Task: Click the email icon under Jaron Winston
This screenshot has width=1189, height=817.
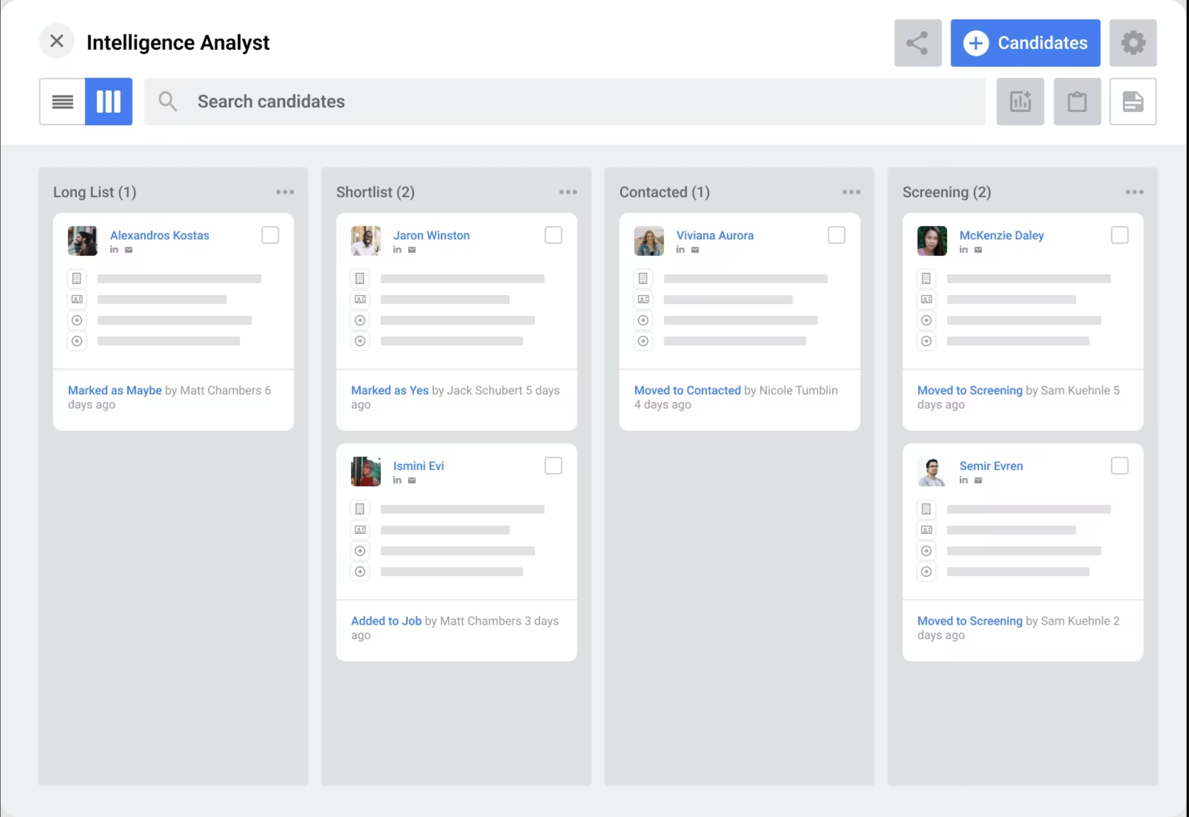Action: [x=412, y=249]
